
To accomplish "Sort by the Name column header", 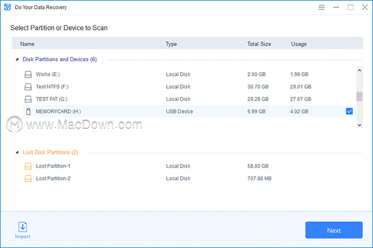I will [x=27, y=44].
